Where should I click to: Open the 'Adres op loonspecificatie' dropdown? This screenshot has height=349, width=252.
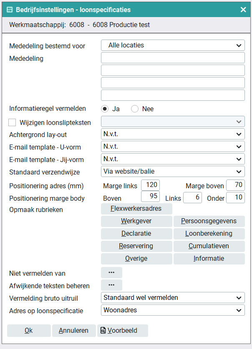click(x=173, y=310)
